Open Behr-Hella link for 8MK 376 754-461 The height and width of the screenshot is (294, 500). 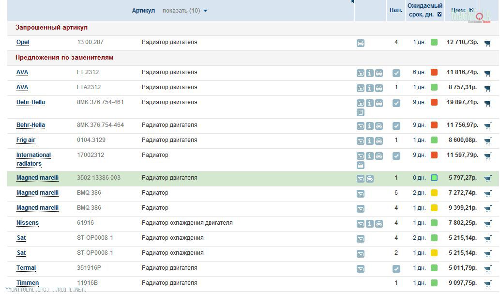pyautogui.click(x=30, y=102)
